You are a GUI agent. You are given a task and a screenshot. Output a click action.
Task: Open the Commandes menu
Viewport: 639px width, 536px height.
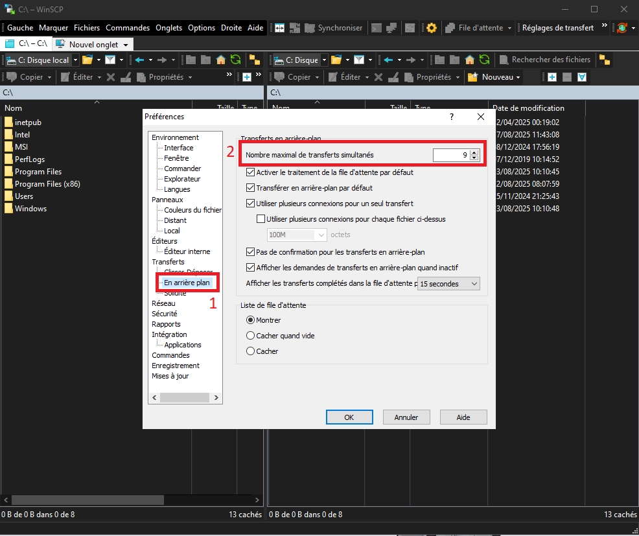[128, 28]
